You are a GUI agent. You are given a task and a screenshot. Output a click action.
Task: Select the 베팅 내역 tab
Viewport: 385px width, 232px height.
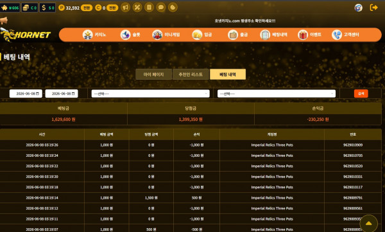[228, 75]
